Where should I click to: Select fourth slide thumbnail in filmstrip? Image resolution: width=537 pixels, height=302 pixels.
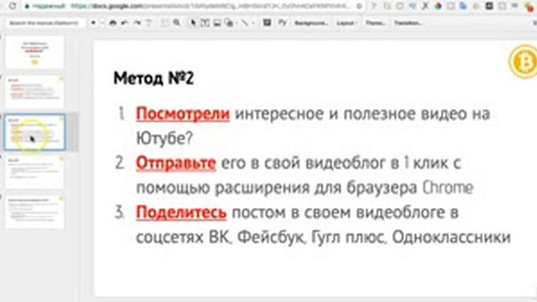coord(34,172)
